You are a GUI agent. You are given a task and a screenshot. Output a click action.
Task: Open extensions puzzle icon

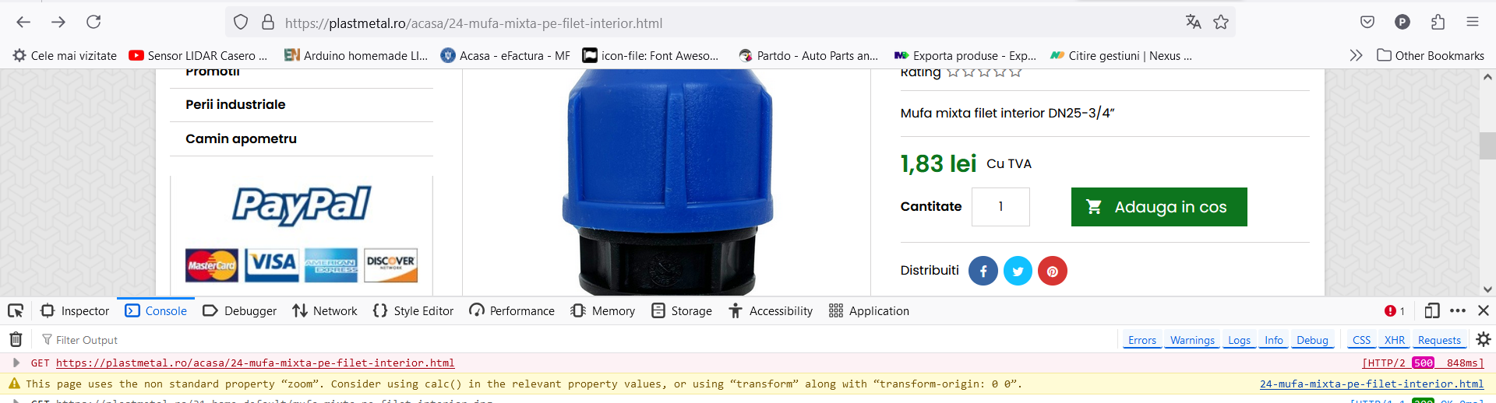pos(1438,22)
